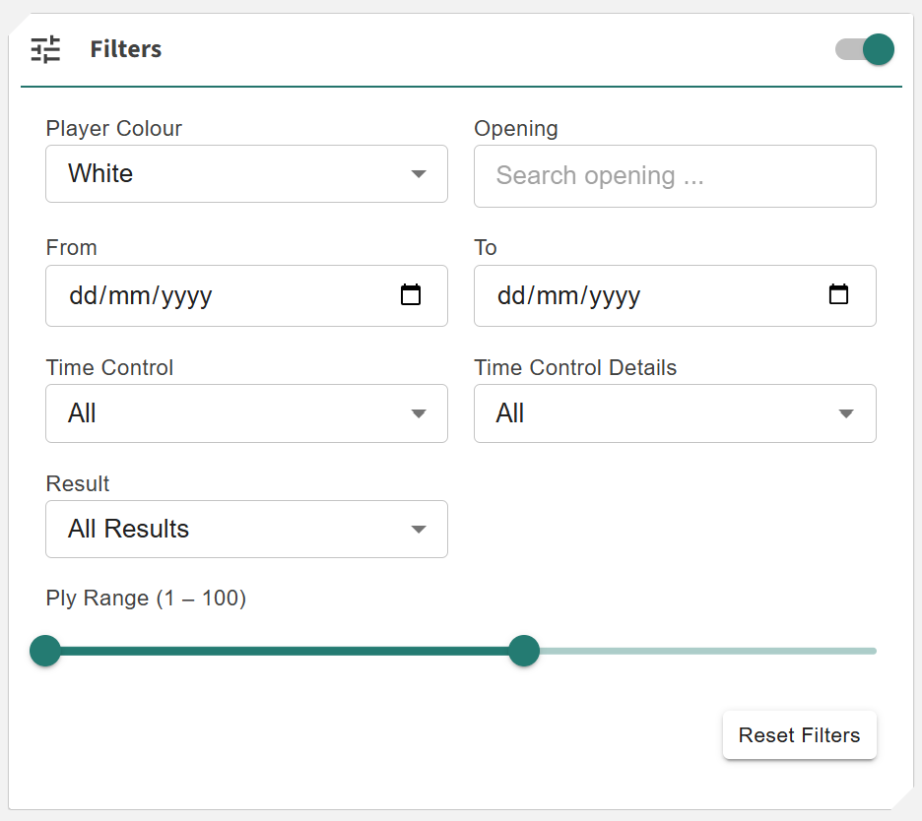Focus the Search opening input field

click(x=675, y=176)
